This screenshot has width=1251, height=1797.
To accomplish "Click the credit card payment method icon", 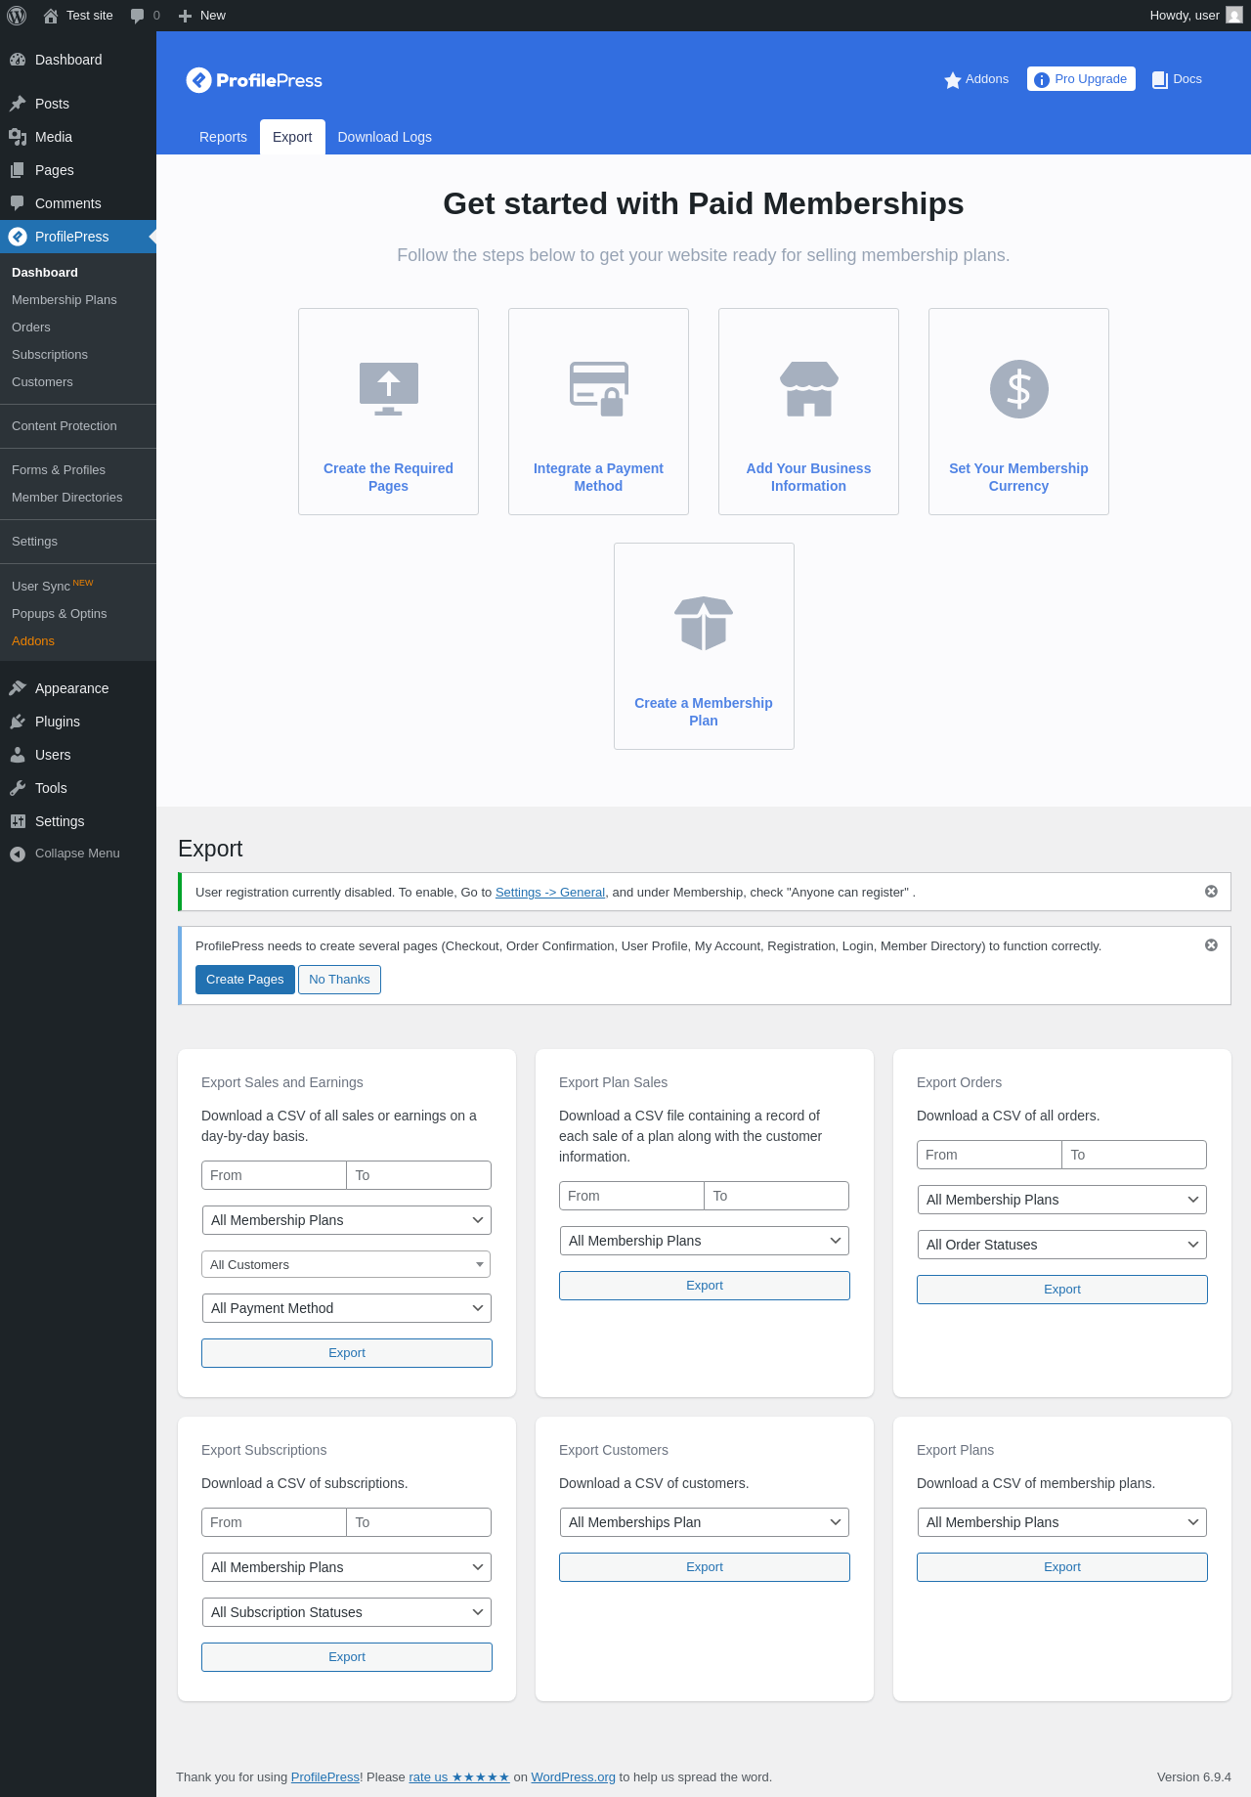I will [598, 389].
